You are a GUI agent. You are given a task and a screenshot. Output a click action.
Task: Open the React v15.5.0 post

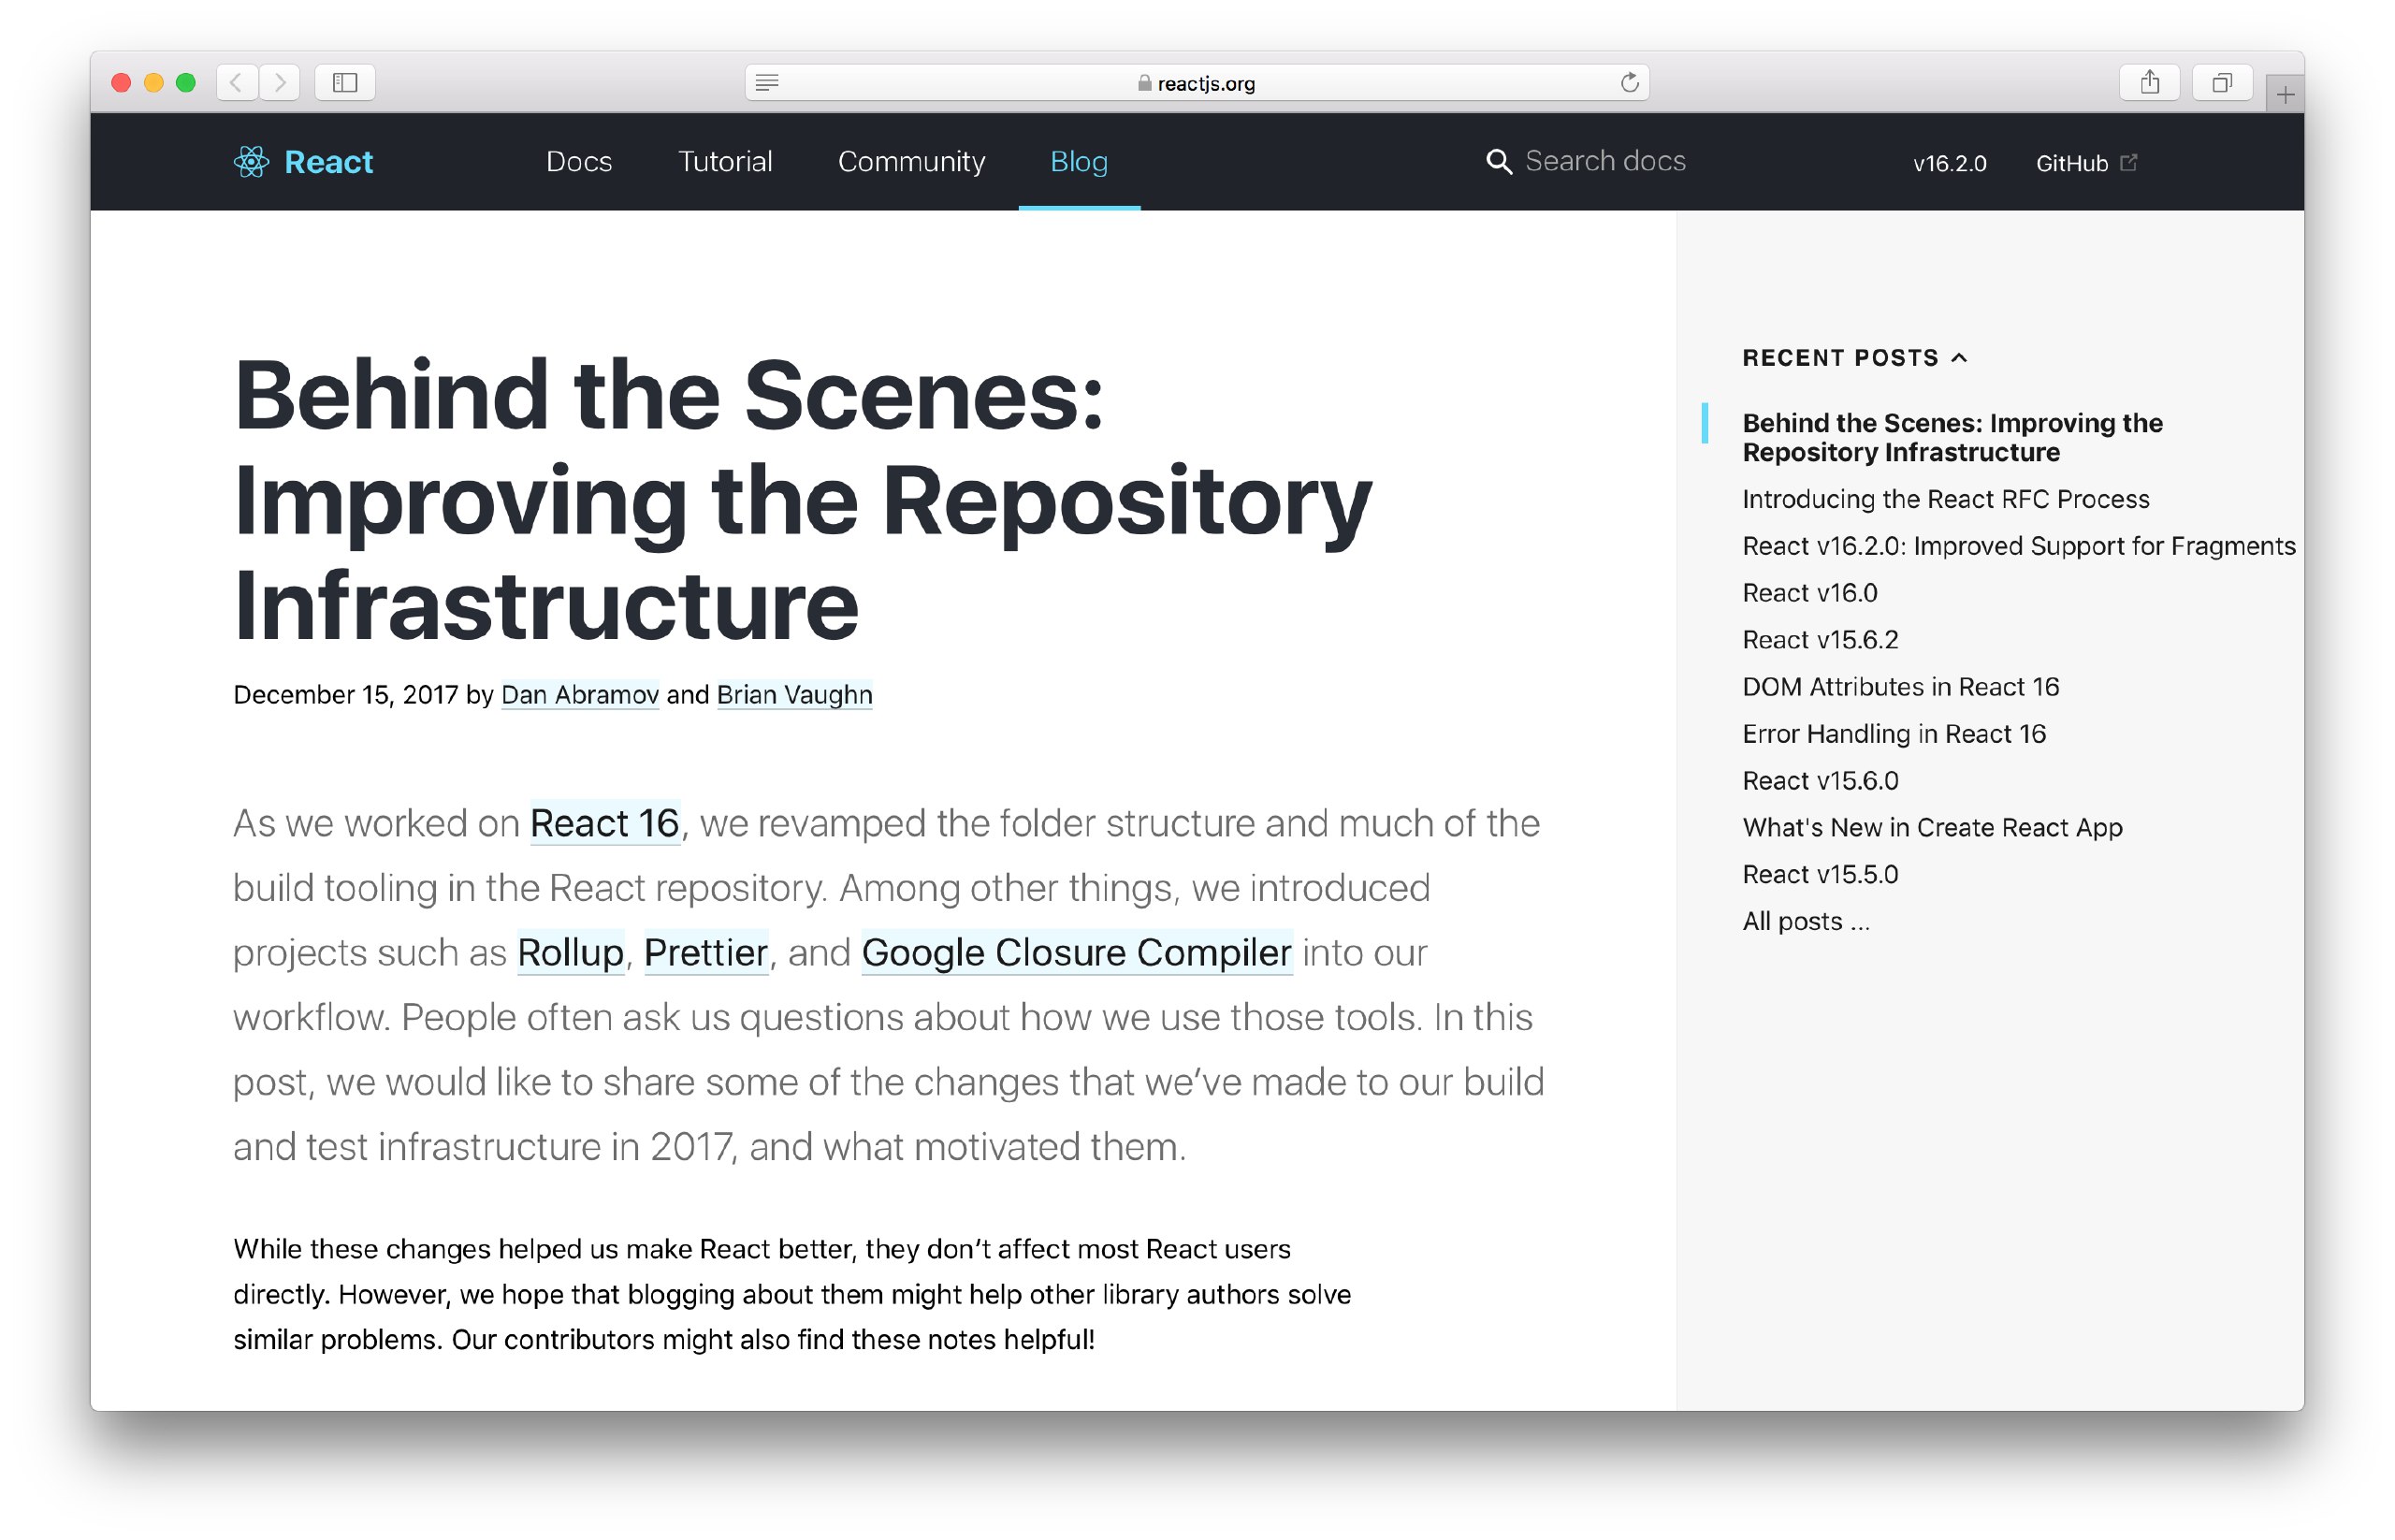click(1819, 875)
